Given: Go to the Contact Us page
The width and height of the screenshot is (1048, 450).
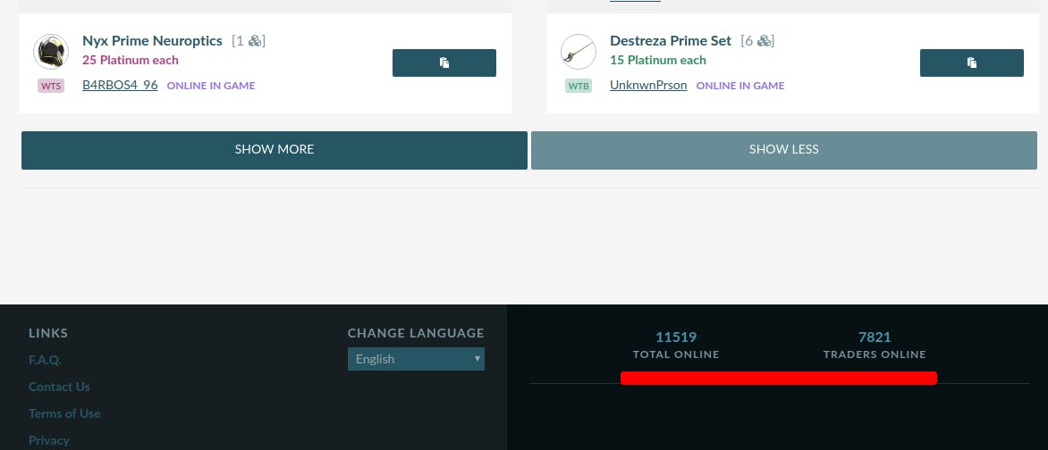Looking at the screenshot, I should (x=59, y=387).
